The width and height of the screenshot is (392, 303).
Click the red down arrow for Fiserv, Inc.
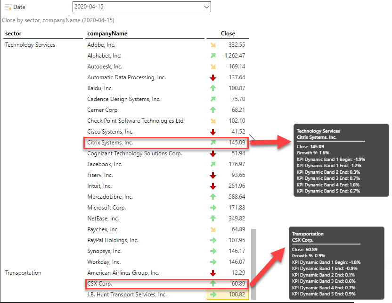click(x=213, y=175)
